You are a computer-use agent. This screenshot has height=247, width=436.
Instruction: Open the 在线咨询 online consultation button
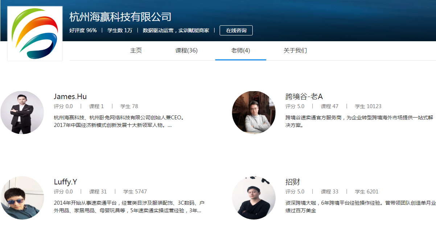click(236, 30)
